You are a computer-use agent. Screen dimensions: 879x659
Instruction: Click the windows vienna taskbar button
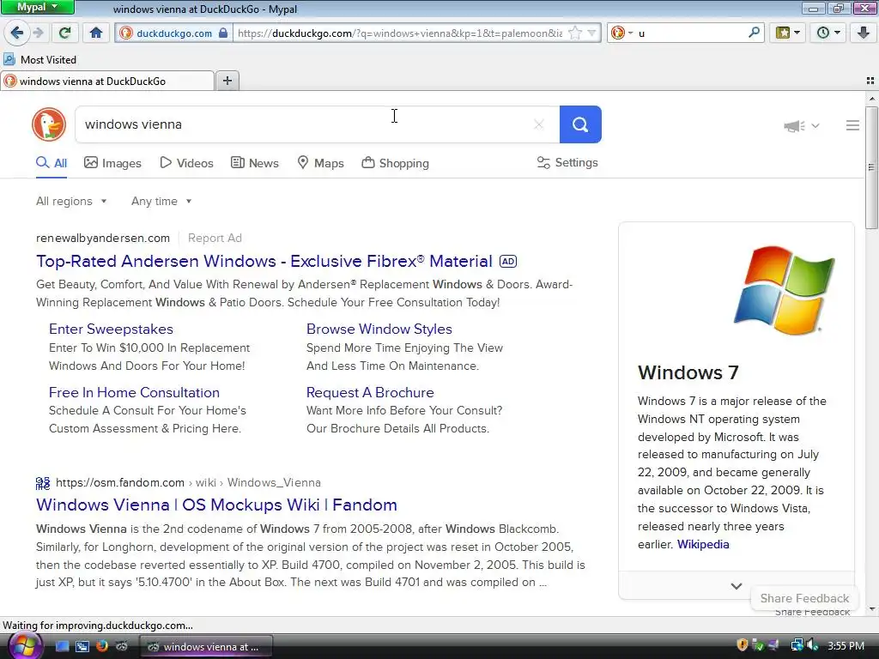pos(206,647)
